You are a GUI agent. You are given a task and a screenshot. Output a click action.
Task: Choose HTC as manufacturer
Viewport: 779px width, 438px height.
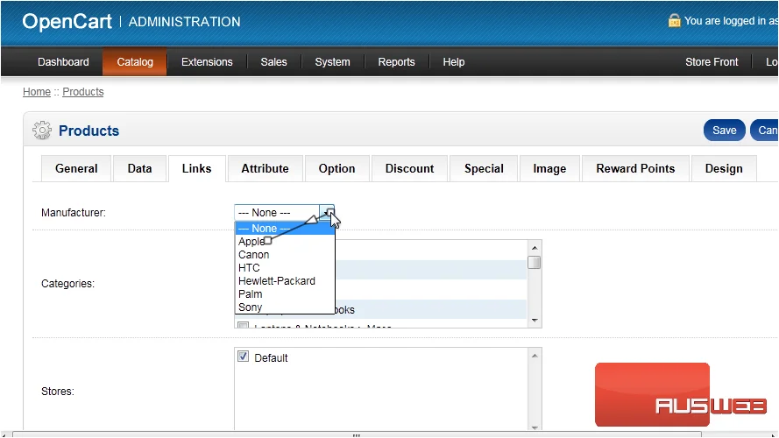[285, 268]
